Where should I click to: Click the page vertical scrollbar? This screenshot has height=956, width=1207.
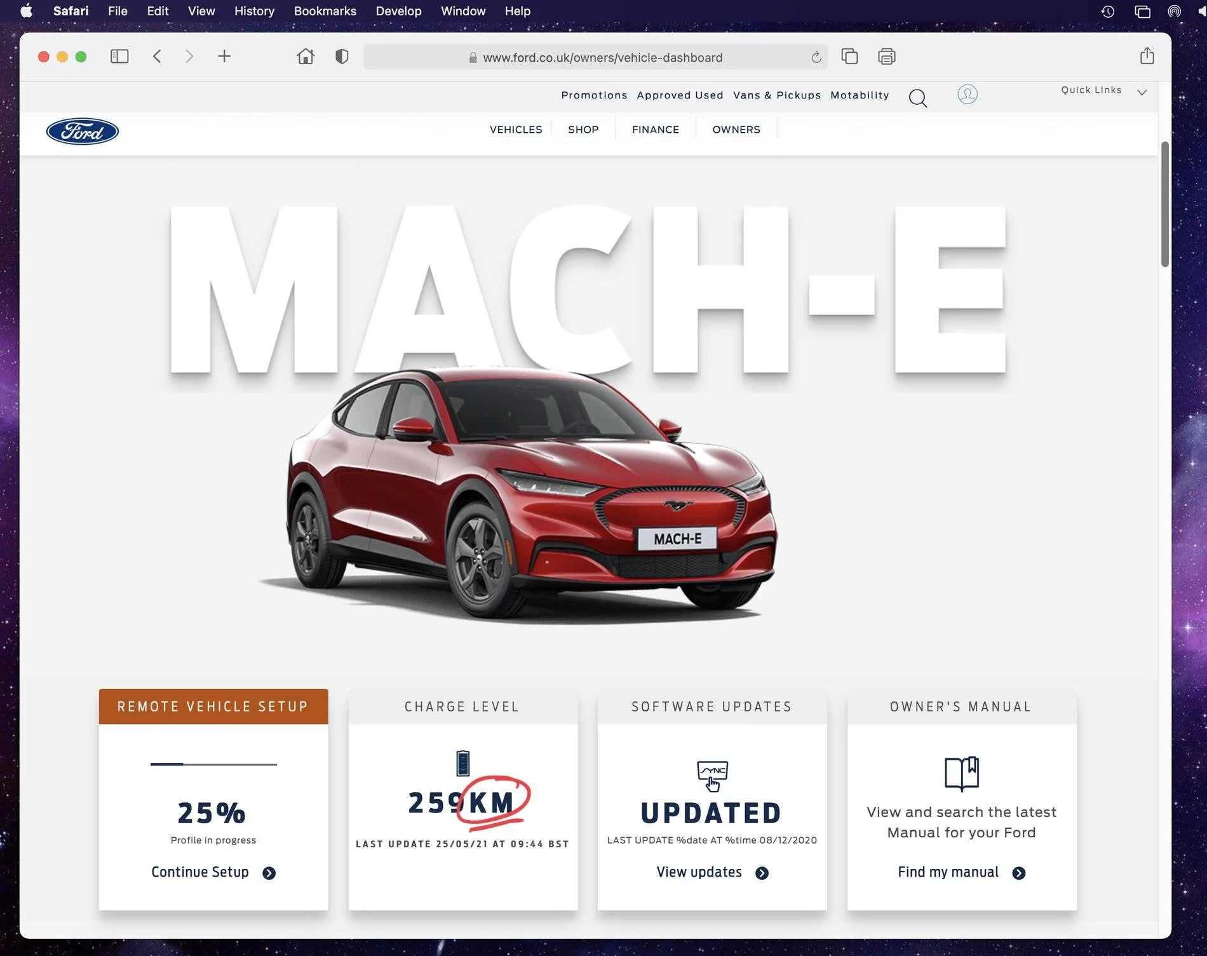coord(1165,205)
